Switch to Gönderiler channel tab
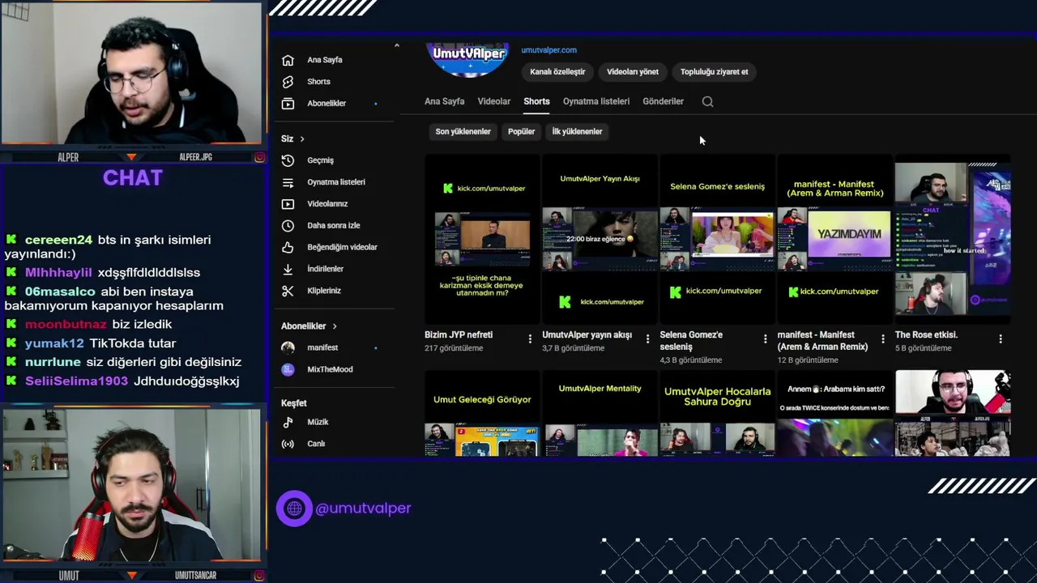The height and width of the screenshot is (583, 1037). [664, 102]
